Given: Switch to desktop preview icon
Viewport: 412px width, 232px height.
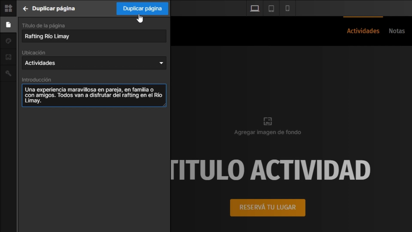Looking at the screenshot, I should tap(255, 8).
